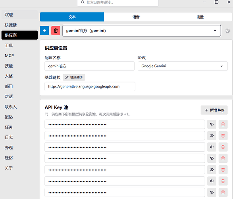Screen dimensions: 233x199
Task: Click into the first masked API key field
Action: 125,124
